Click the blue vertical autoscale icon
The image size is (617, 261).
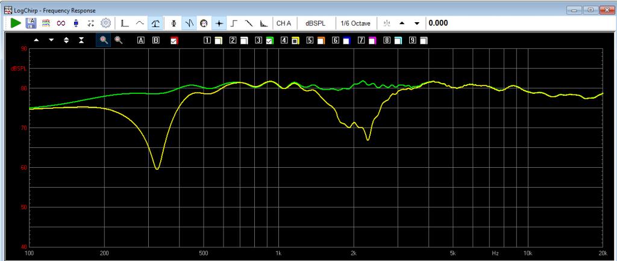coord(76,23)
